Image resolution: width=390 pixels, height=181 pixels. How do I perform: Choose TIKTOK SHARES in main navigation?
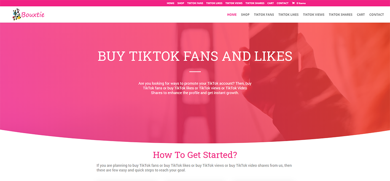click(340, 15)
